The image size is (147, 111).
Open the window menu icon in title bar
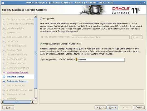click(x=3, y=3)
